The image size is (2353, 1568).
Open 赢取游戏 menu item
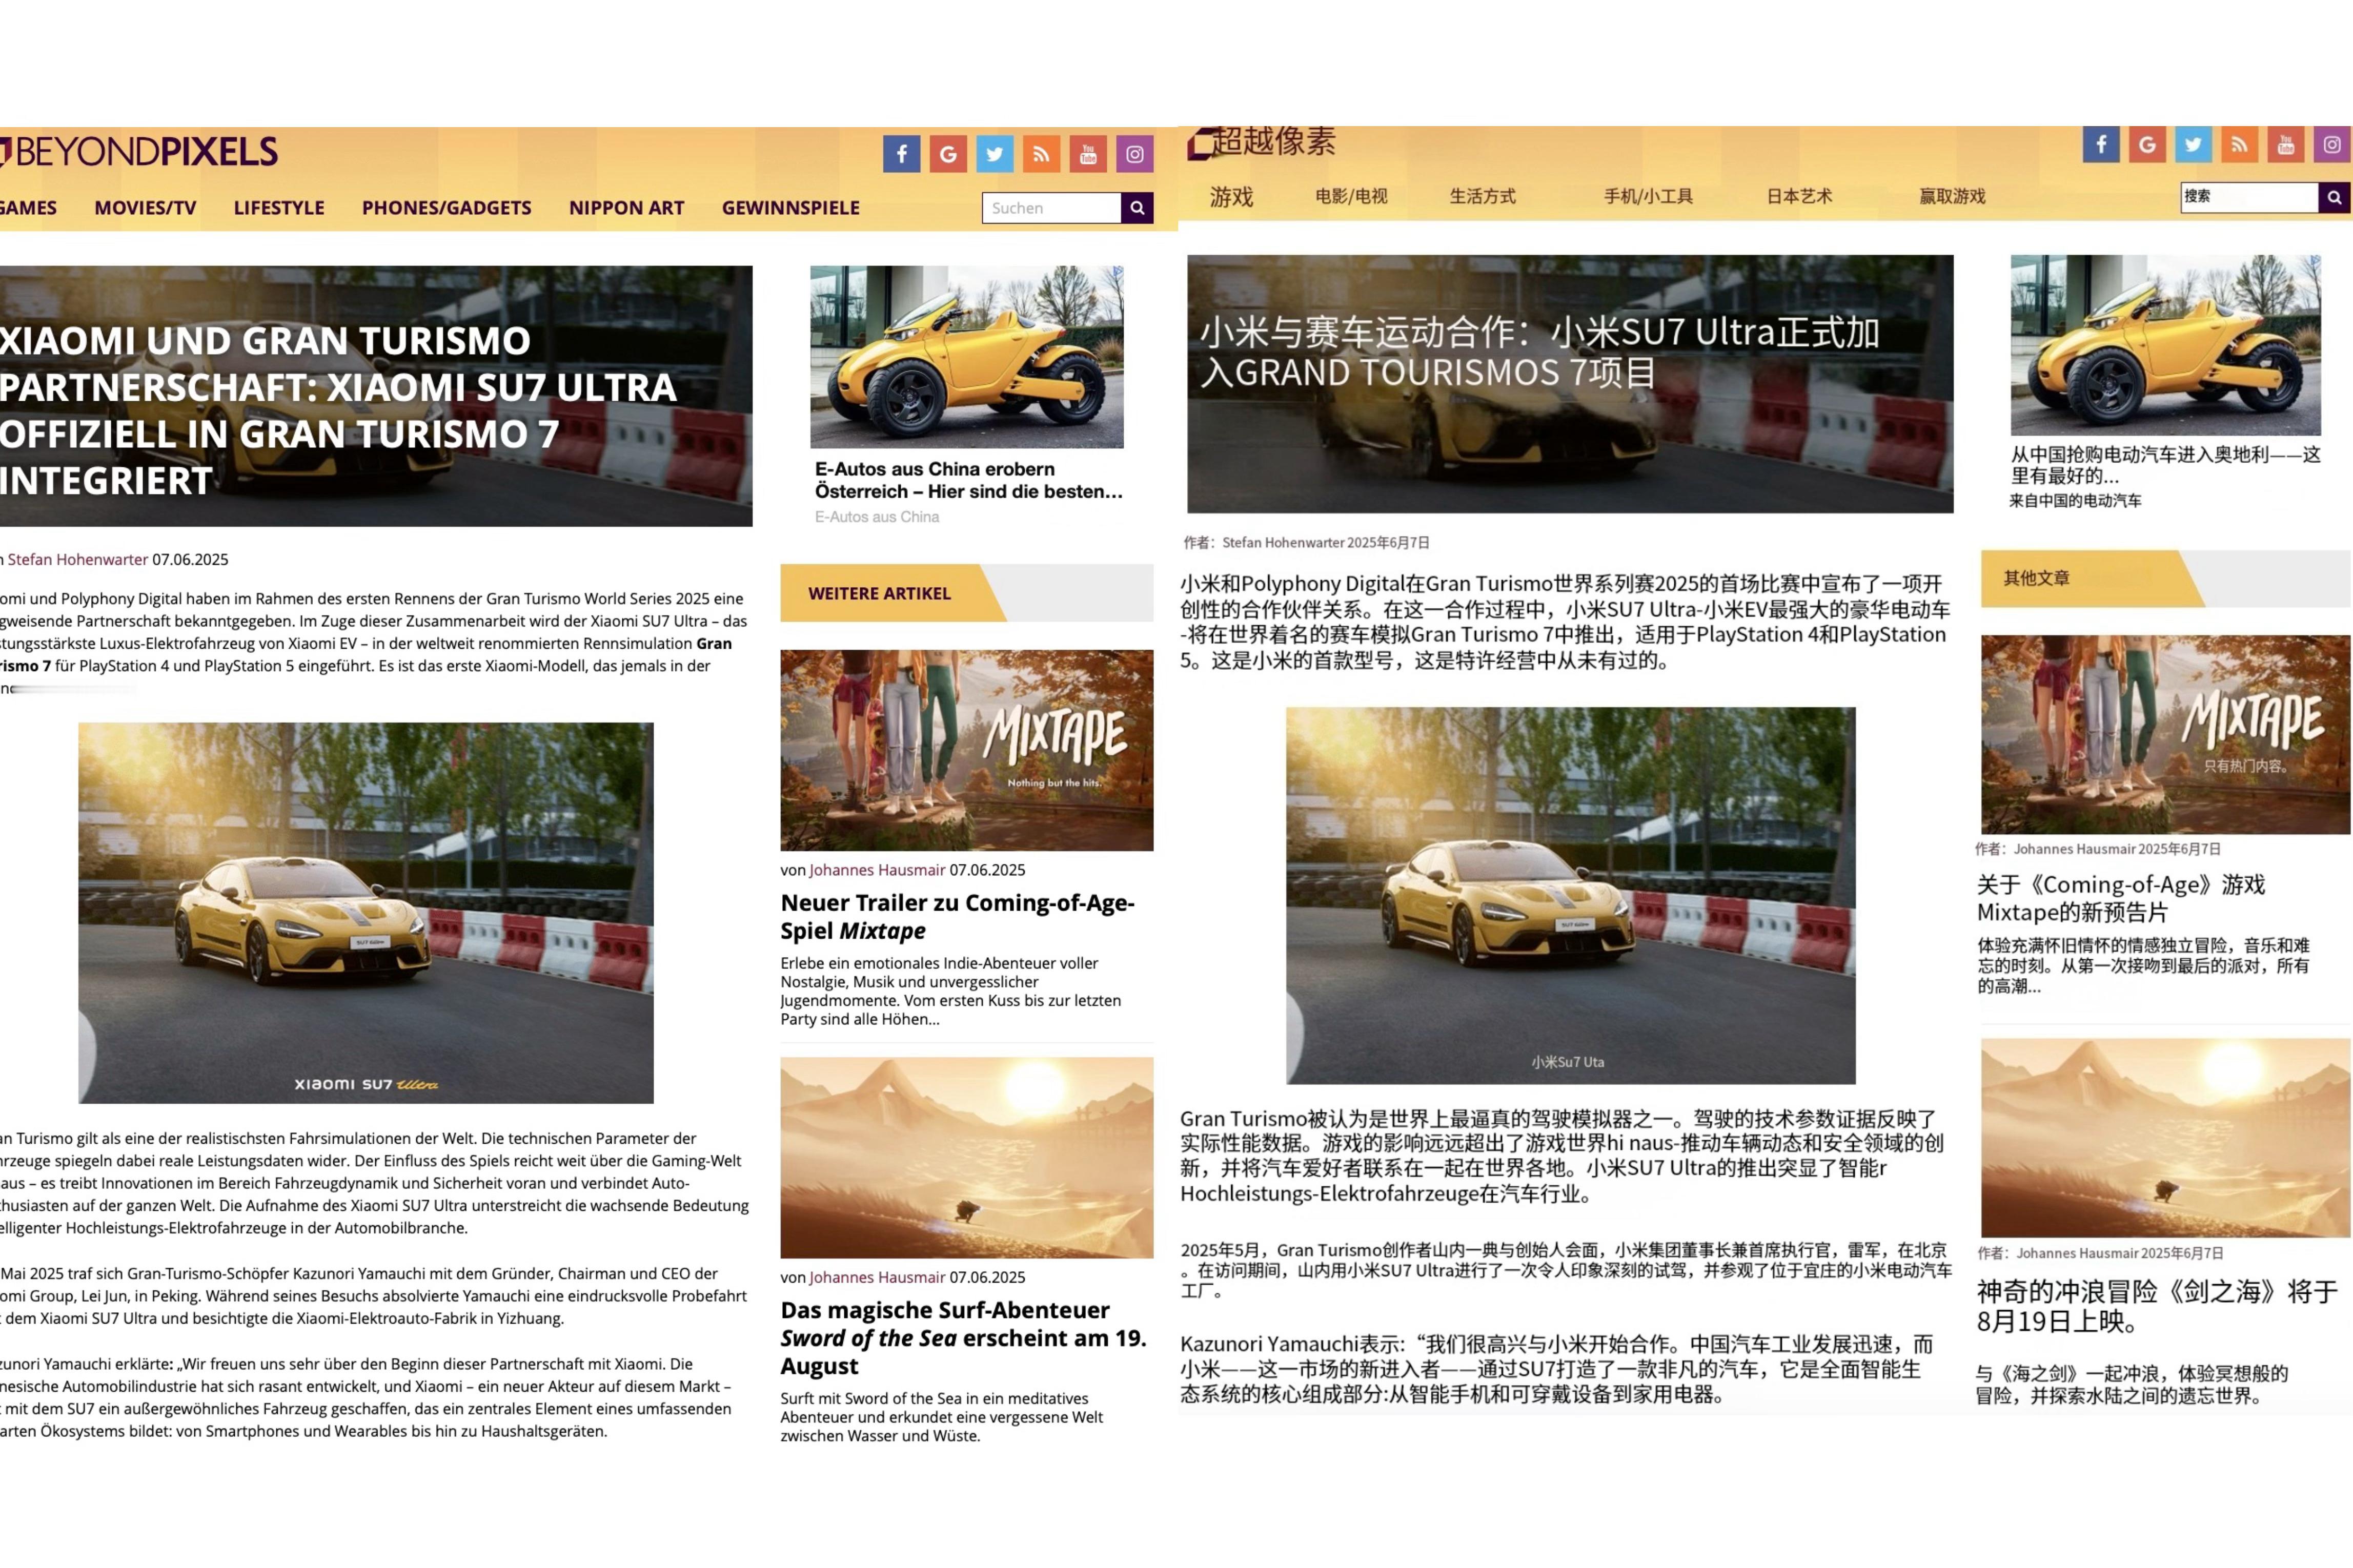coord(1952,196)
